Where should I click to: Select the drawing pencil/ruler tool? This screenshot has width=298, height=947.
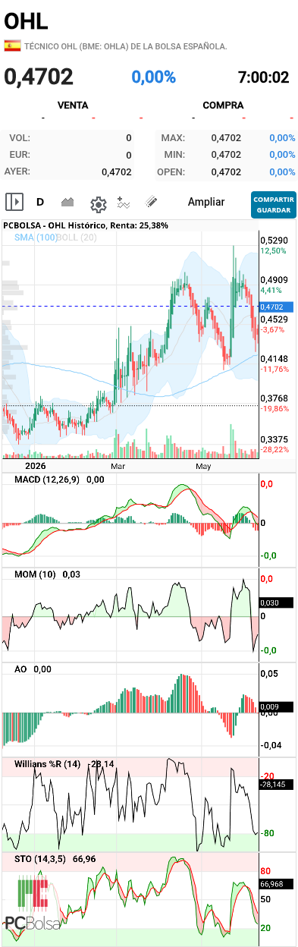tap(151, 202)
